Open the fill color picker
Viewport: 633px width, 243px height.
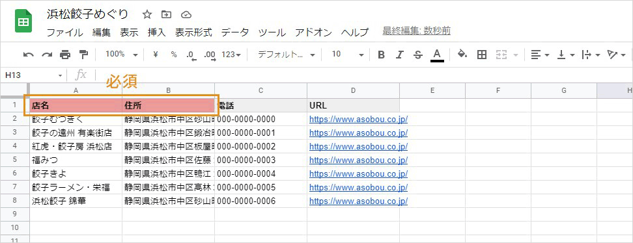(x=462, y=55)
